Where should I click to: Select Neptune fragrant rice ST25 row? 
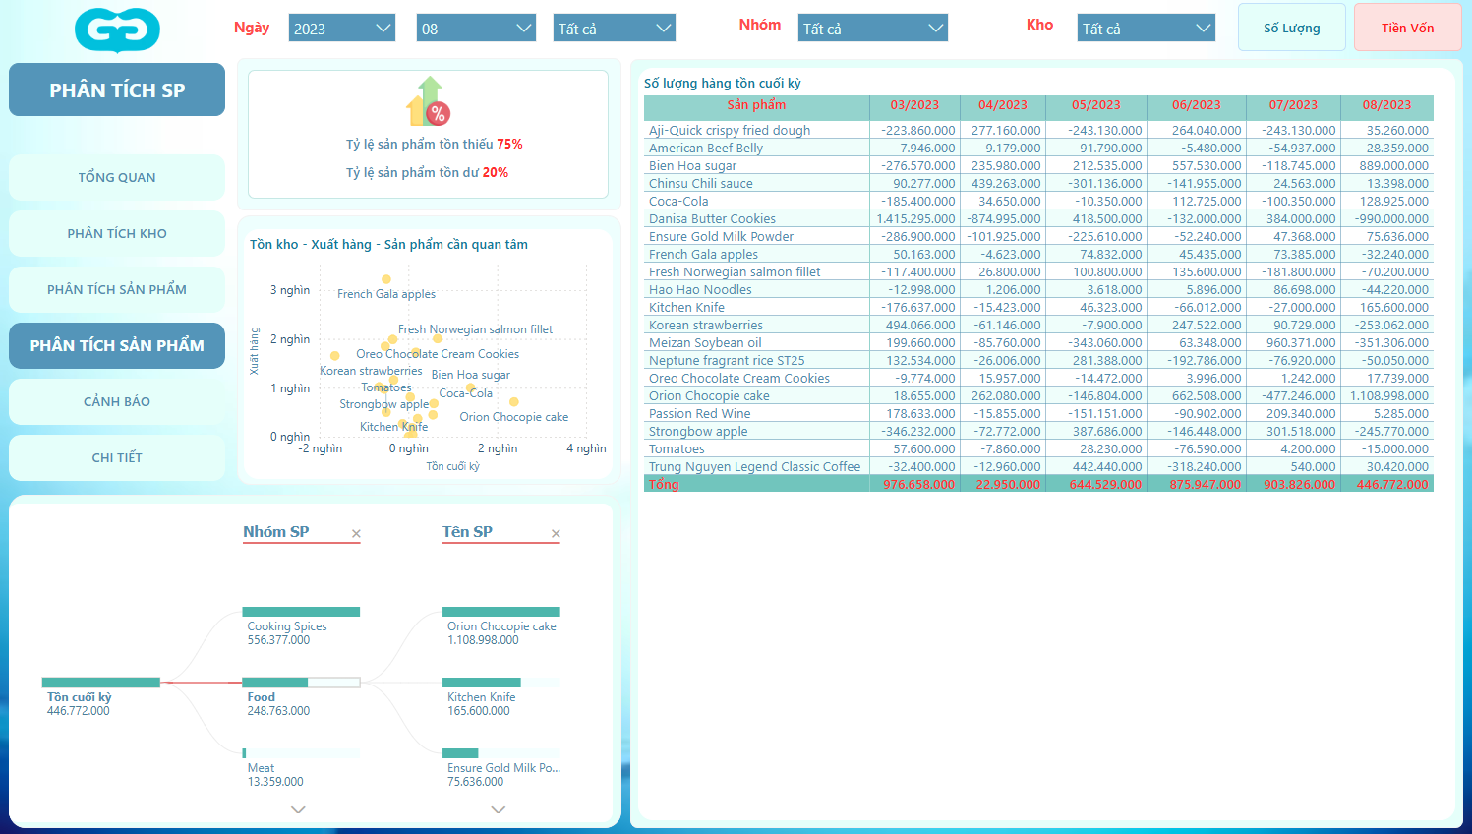point(1038,360)
